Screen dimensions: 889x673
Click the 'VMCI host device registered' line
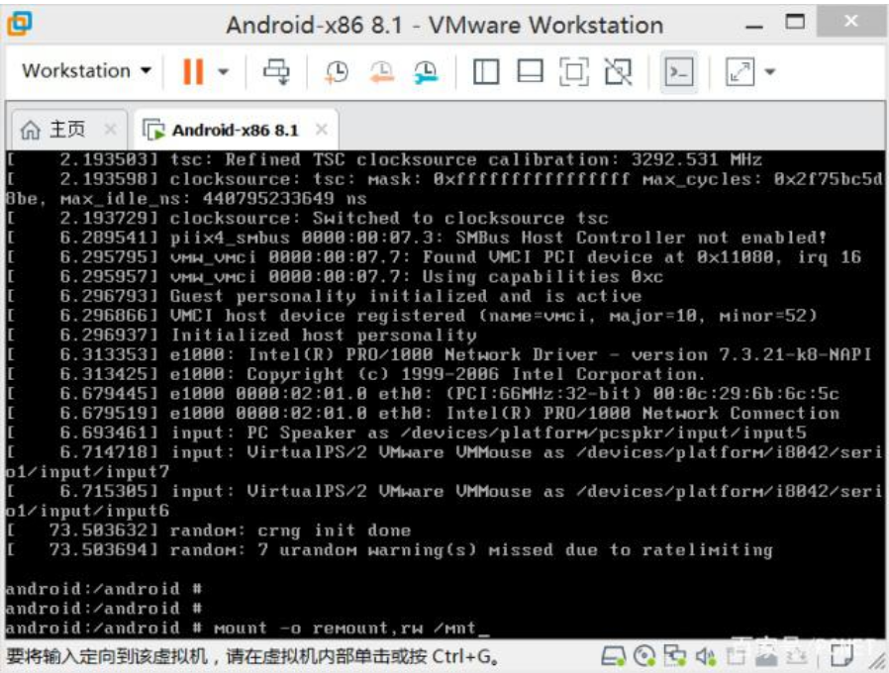412,316
